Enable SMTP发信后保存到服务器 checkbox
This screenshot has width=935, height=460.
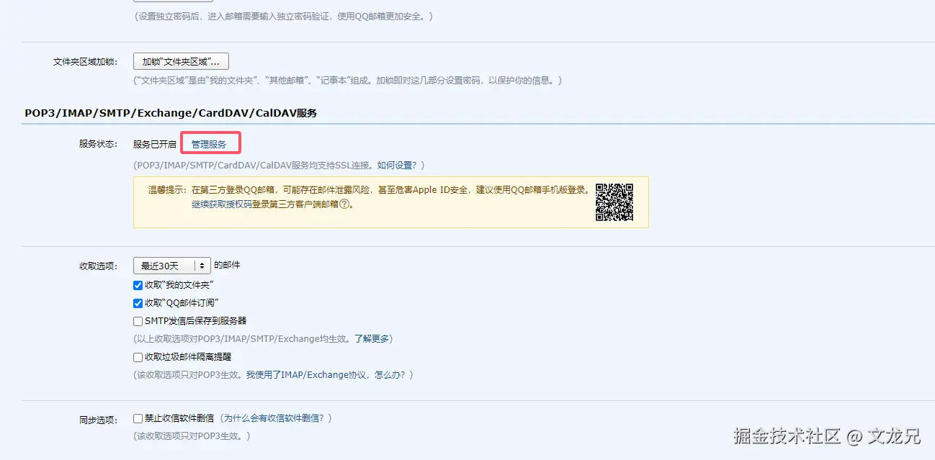138,321
